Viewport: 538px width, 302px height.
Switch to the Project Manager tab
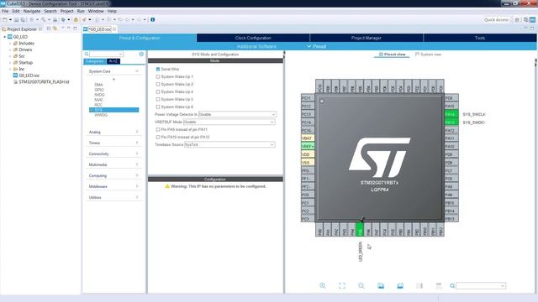pos(367,38)
